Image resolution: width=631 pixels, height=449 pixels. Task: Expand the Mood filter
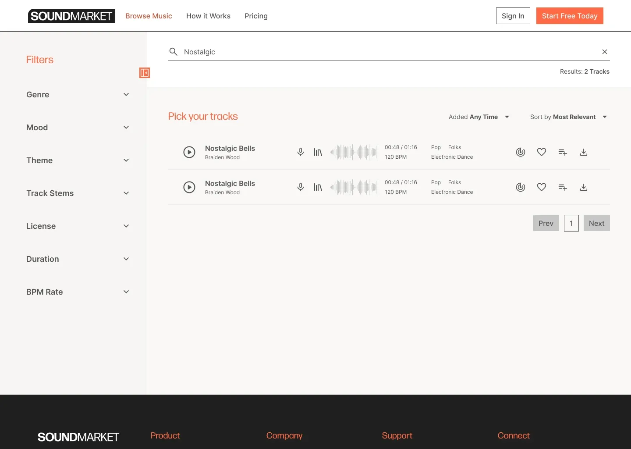coord(78,128)
